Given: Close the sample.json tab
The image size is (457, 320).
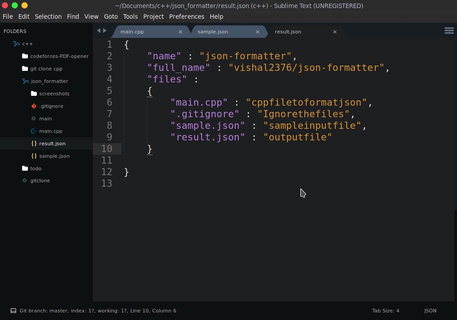Looking at the screenshot, I should click(x=258, y=32).
